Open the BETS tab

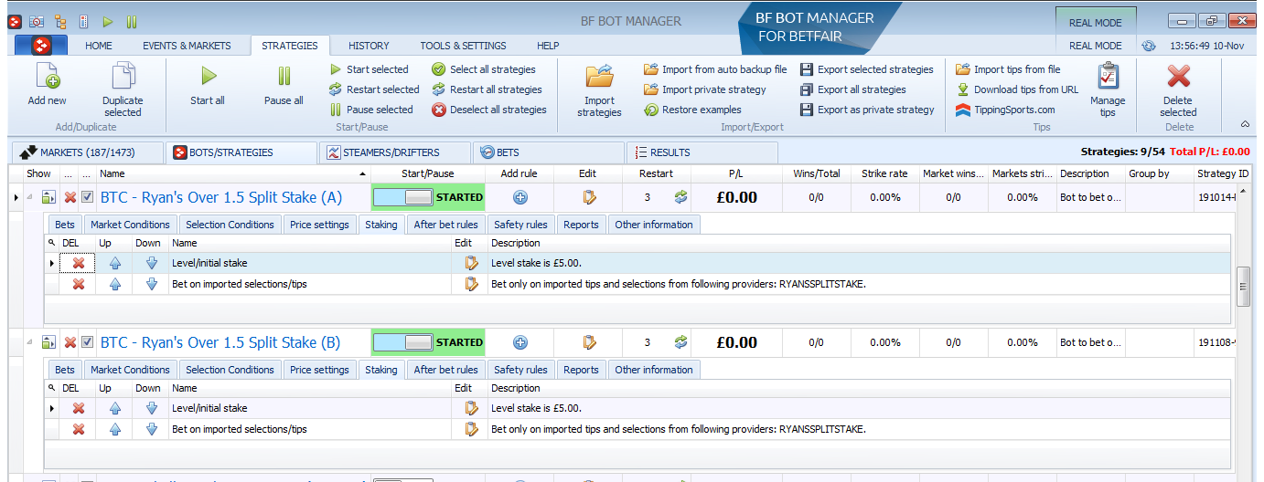pyautogui.click(x=550, y=152)
